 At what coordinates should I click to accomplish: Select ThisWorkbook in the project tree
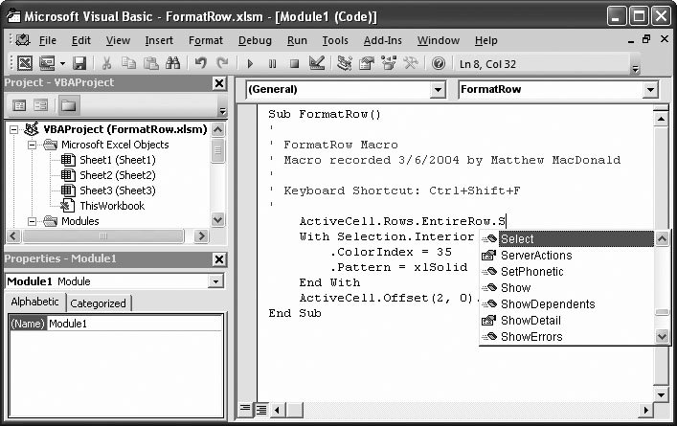(111, 206)
